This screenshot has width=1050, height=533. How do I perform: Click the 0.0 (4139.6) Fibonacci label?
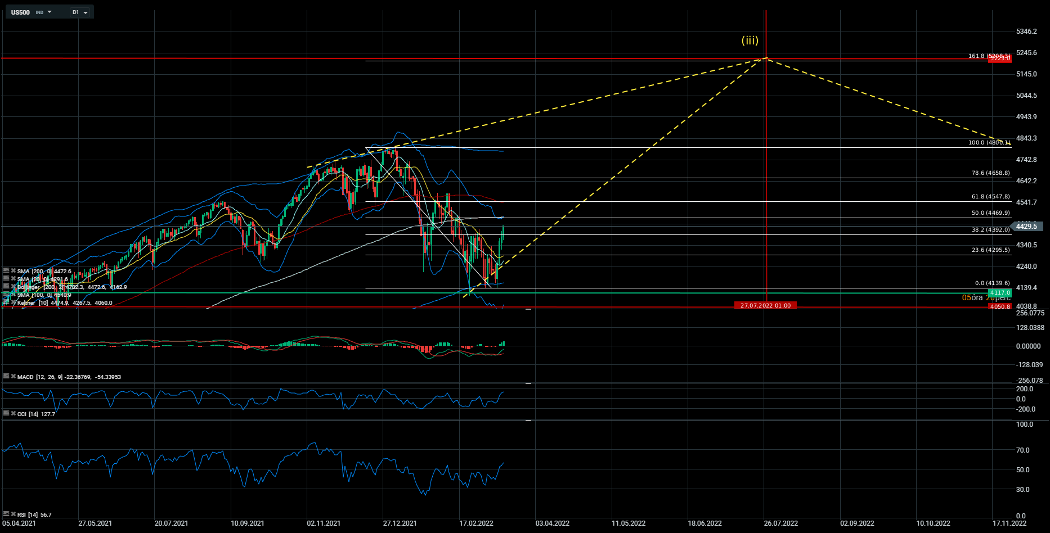click(992, 283)
